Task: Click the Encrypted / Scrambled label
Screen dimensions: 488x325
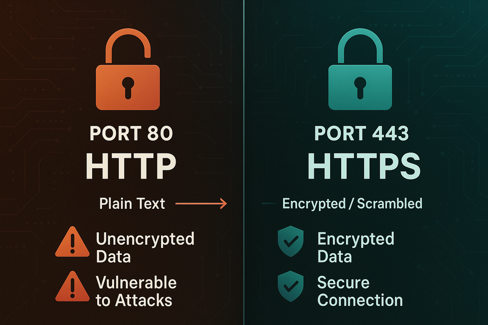Action: coord(352,204)
